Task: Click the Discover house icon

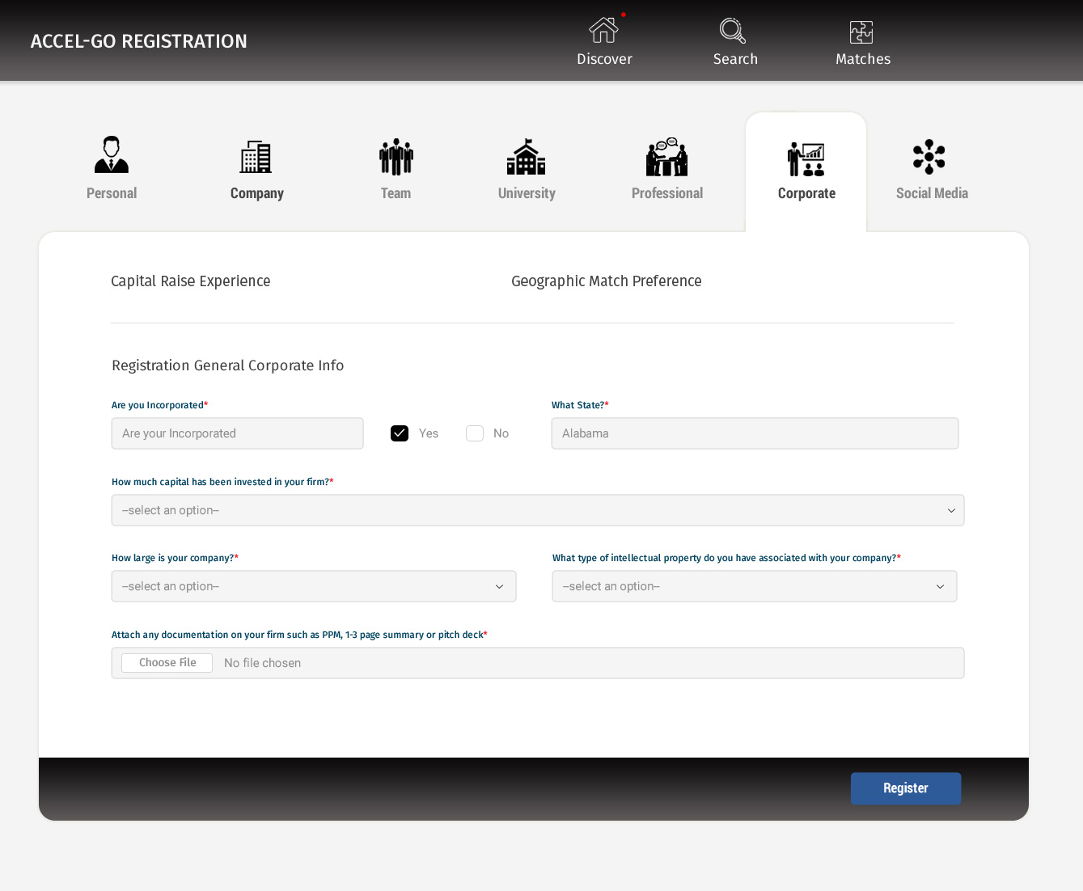Action: point(603,31)
